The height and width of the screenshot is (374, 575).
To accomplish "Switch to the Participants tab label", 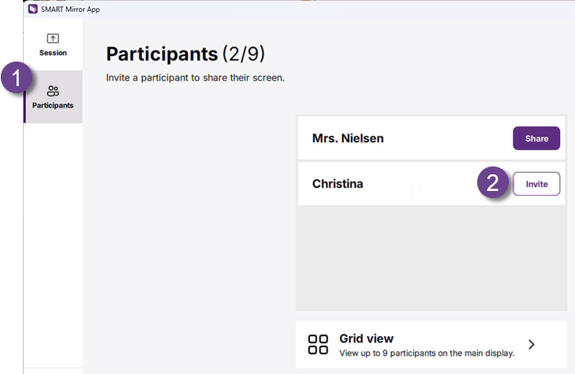I will (53, 105).
